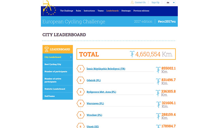Click the Sign Up link
The height and width of the screenshot is (128, 219).
coord(155,2)
